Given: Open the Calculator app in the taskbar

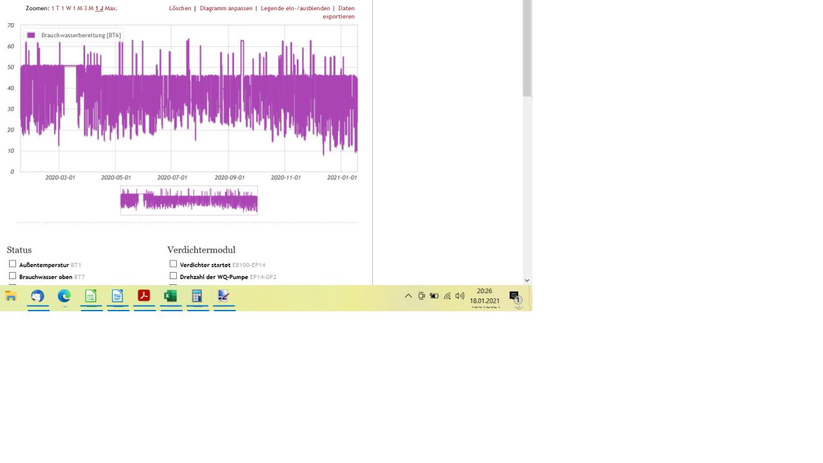Looking at the screenshot, I should click(197, 296).
